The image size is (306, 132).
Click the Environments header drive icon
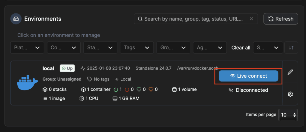coord(16,19)
